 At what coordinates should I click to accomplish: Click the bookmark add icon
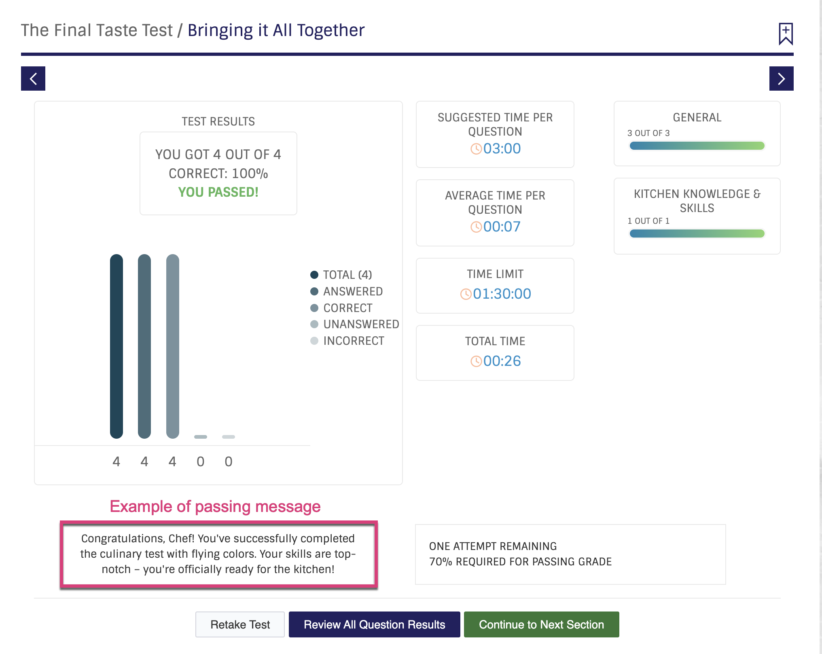click(786, 34)
